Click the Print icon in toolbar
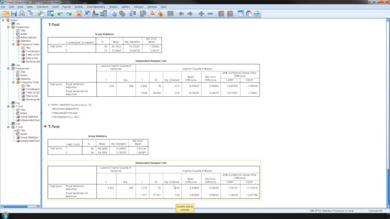Viewport: 390px width, 219px height. (x=22, y=13)
